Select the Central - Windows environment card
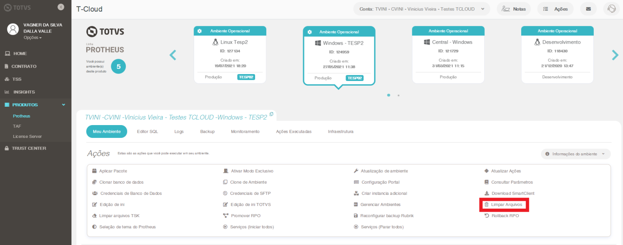623x245 pixels. pyautogui.click(x=448, y=54)
